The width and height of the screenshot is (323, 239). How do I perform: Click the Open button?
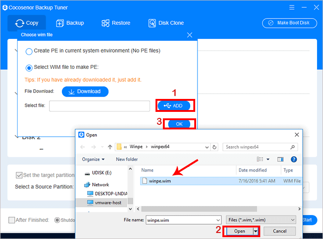point(239,231)
